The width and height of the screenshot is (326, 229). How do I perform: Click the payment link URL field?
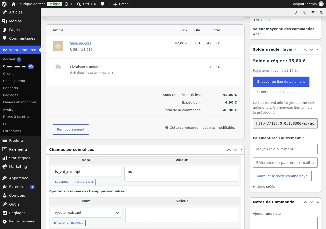(285, 123)
